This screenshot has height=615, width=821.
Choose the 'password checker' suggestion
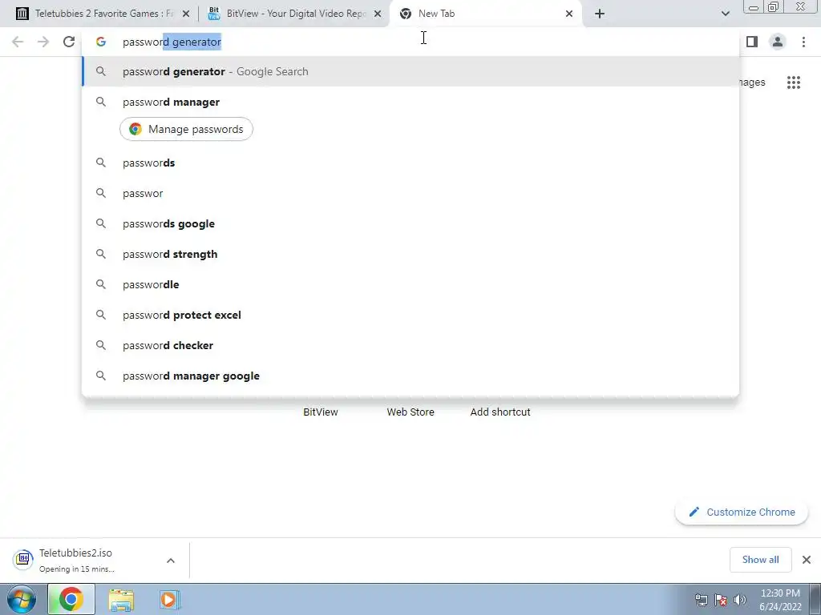tap(411, 345)
